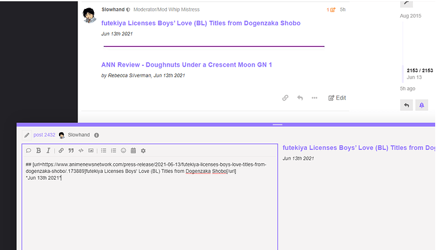The width and height of the screenshot is (439, 250).
Task: Click the 2153 / 2153 timeline position
Action: pyautogui.click(x=420, y=70)
